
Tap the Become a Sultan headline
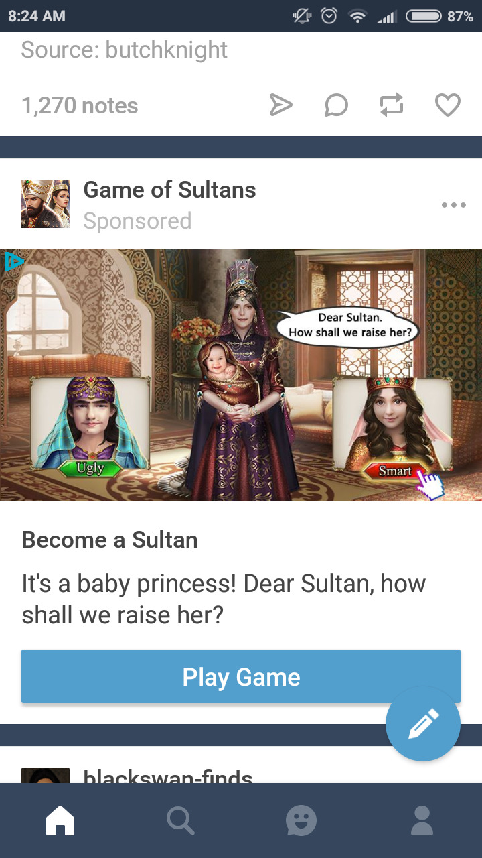coord(110,540)
